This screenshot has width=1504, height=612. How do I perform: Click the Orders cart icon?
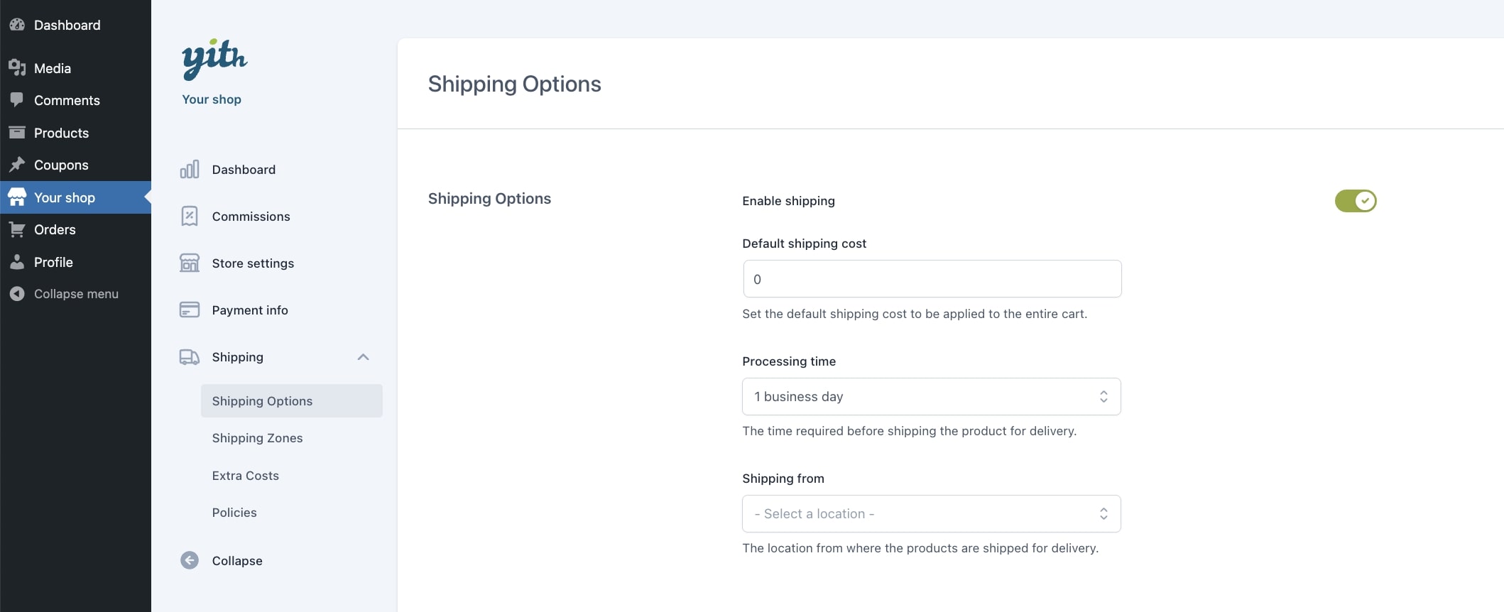point(17,229)
